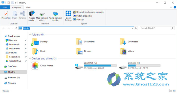Open the File menu tab
Screen dimensions: 177x93
(5, 7)
